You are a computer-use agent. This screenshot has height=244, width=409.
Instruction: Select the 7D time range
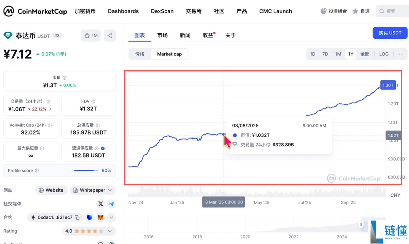tap(325, 54)
